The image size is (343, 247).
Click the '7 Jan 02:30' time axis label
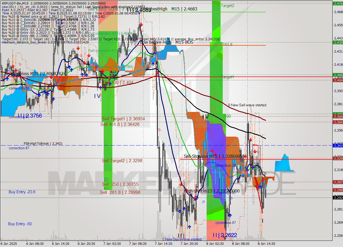point(112,244)
